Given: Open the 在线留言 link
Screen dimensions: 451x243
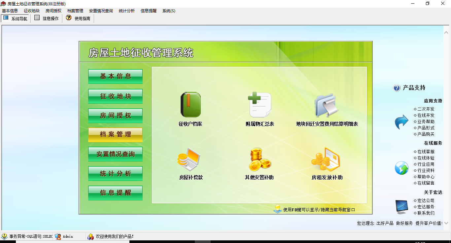Looking at the screenshot, I should (x=426, y=183).
